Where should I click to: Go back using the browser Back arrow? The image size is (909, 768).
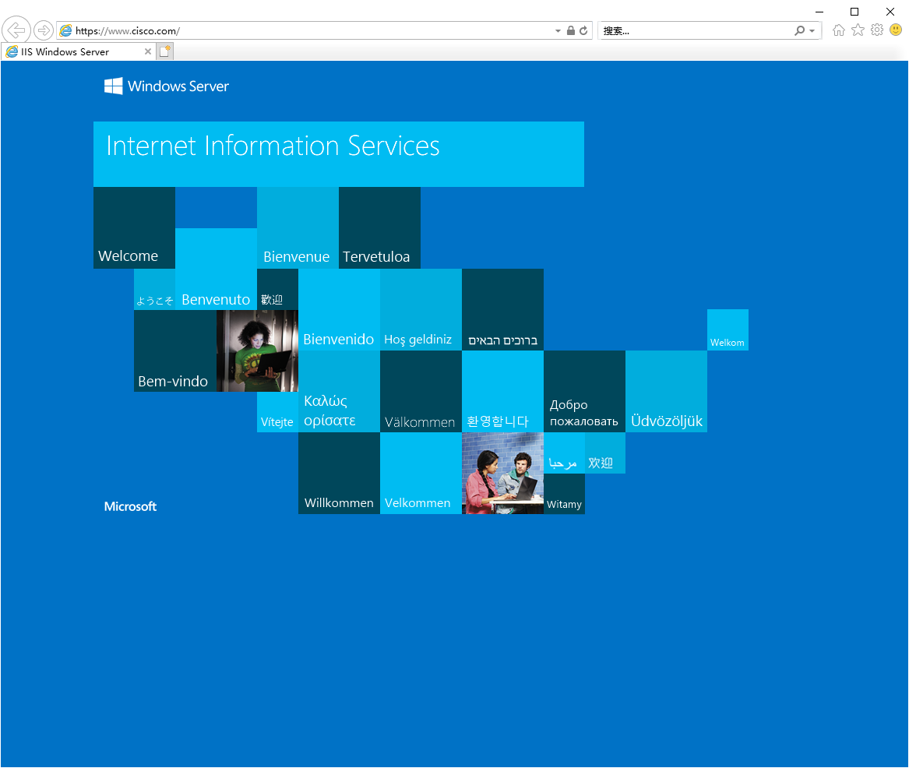click(x=16, y=30)
